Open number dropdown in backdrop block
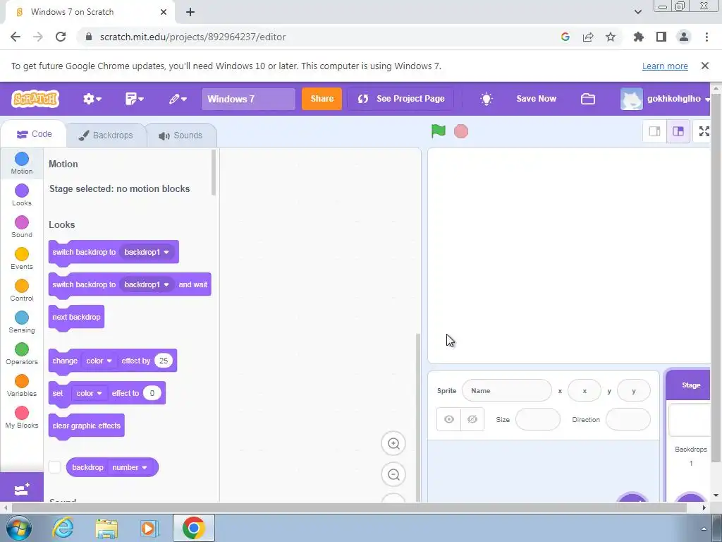This screenshot has height=542, width=722. pos(130,467)
